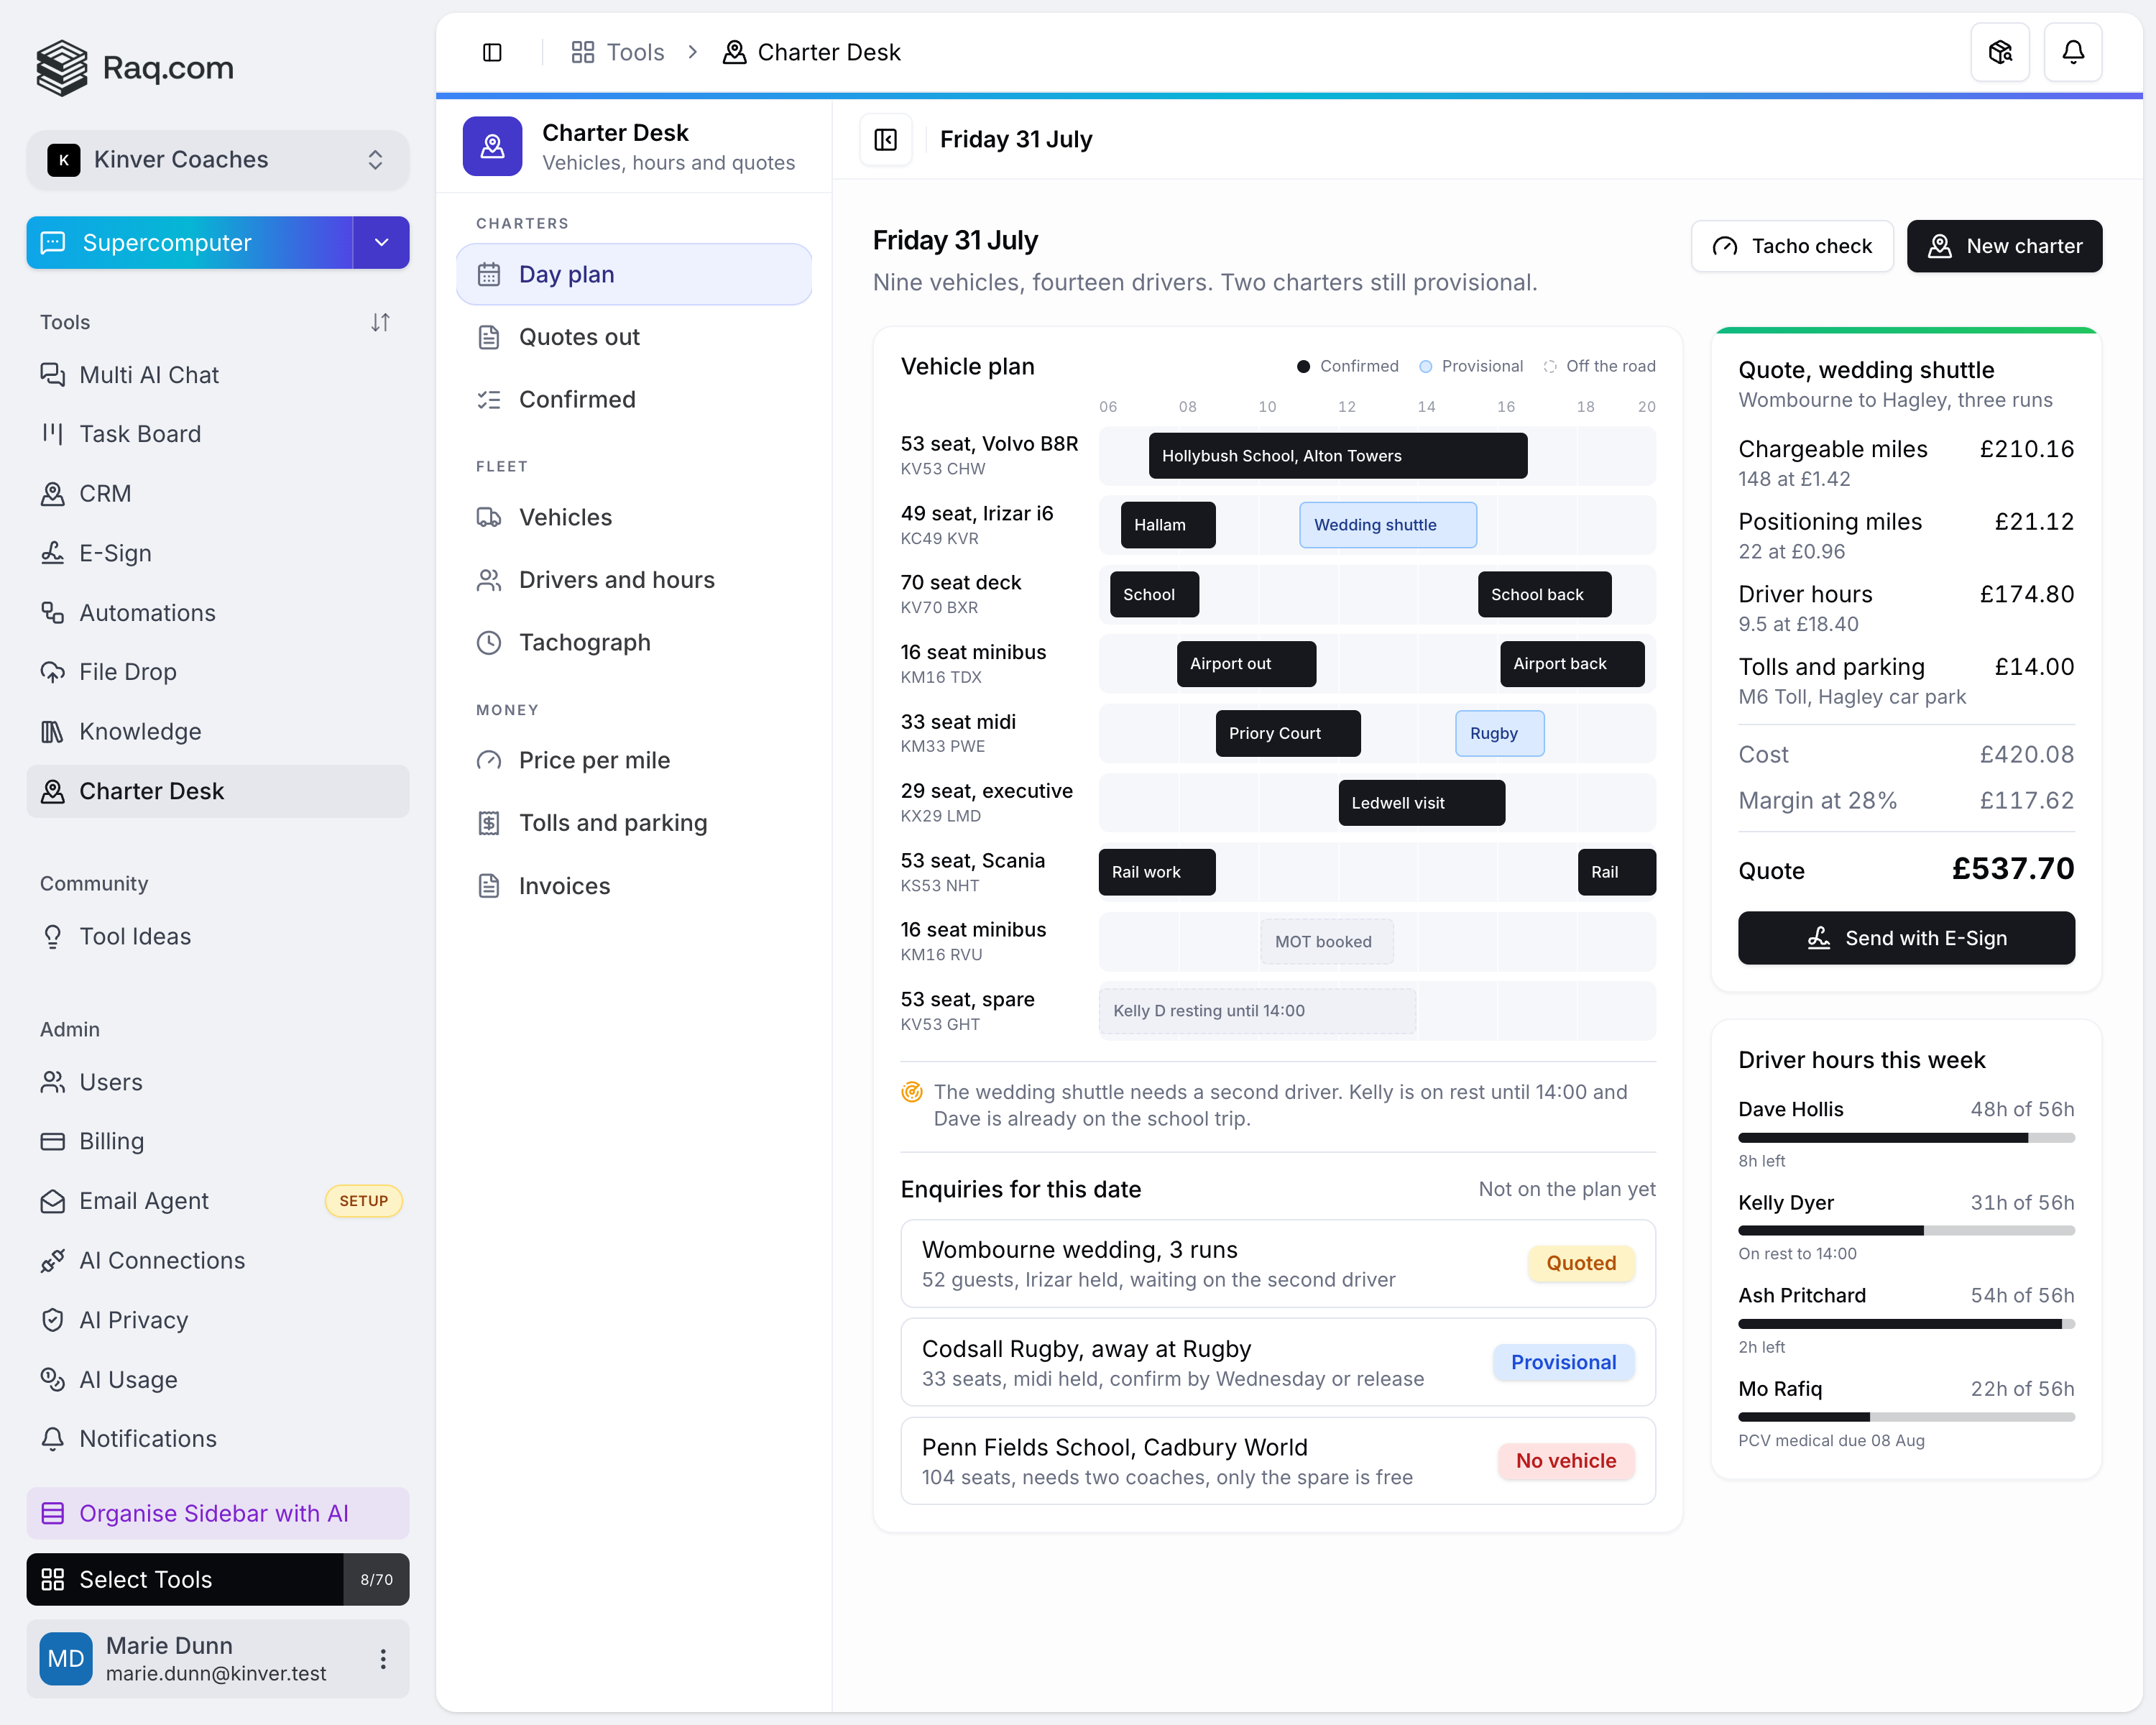Open the Billing page

pos(217,1142)
